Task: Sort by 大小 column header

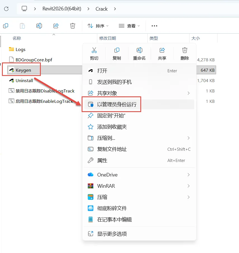Action: 196,38
